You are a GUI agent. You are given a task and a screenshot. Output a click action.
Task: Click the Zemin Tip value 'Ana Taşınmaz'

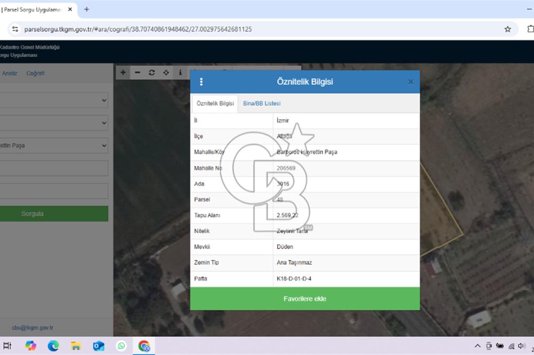pos(294,263)
